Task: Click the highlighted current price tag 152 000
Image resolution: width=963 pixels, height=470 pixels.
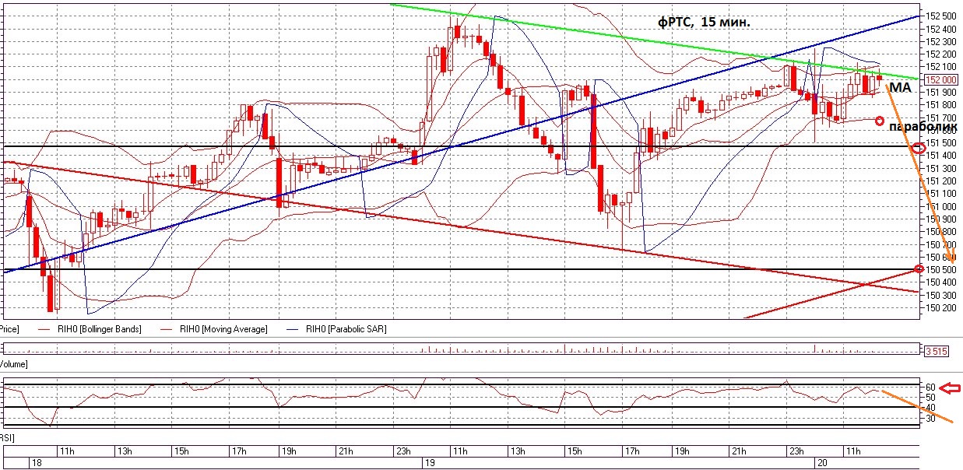Action: 942,79
